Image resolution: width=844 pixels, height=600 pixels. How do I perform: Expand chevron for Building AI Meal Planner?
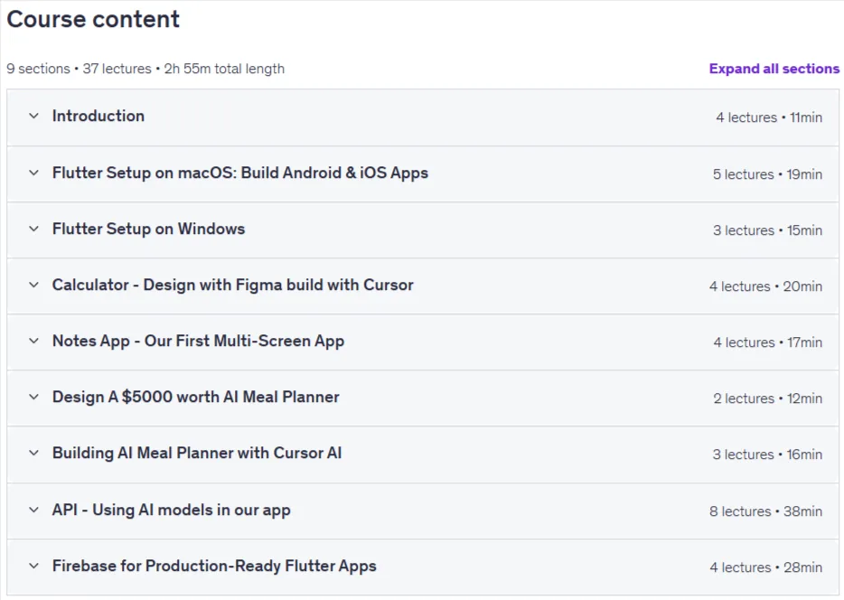[x=34, y=453]
